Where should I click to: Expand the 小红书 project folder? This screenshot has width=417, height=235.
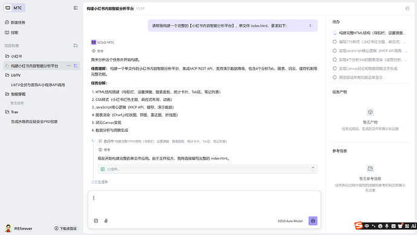pyautogui.click(x=14, y=56)
